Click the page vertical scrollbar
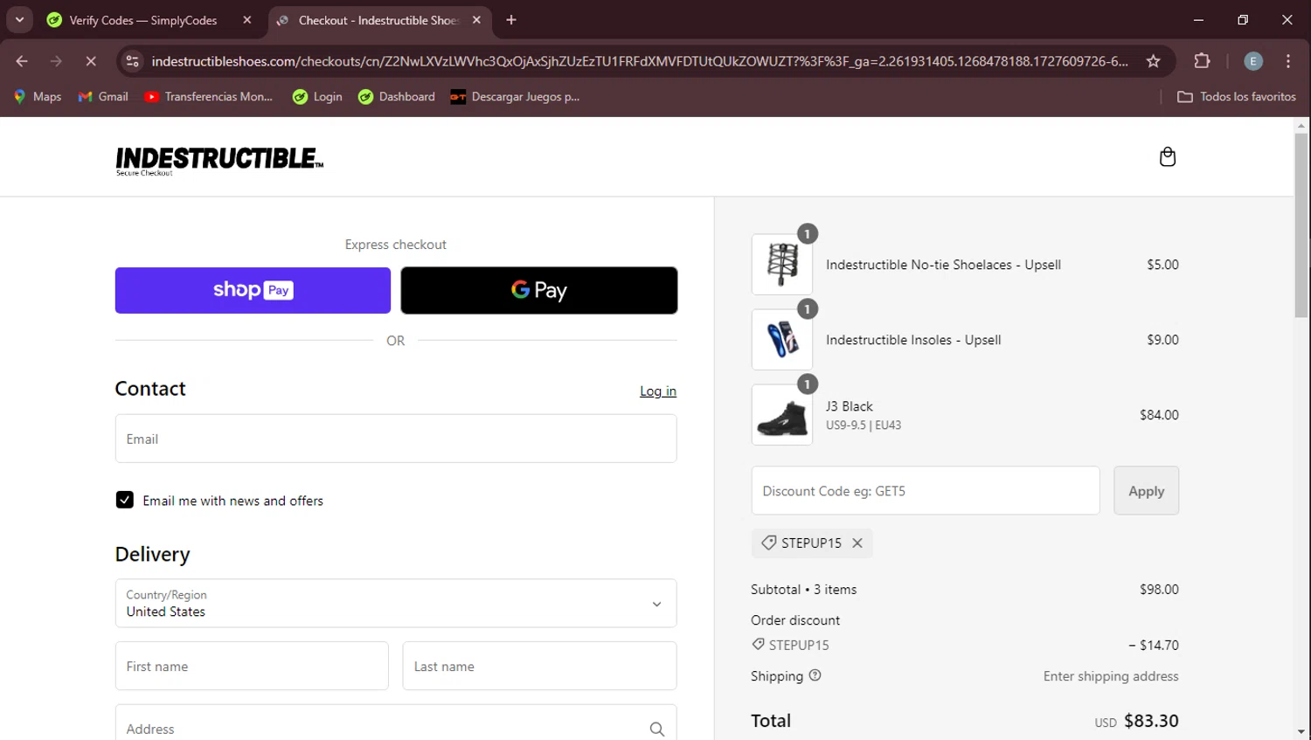 [1301, 225]
